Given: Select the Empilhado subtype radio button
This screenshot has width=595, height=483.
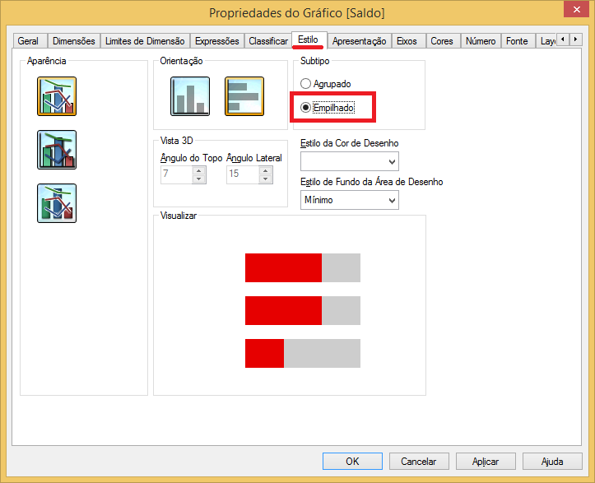Looking at the screenshot, I should tap(328, 108).
